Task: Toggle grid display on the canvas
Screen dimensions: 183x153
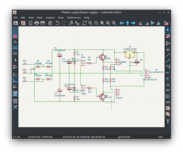Action: (15, 30)
